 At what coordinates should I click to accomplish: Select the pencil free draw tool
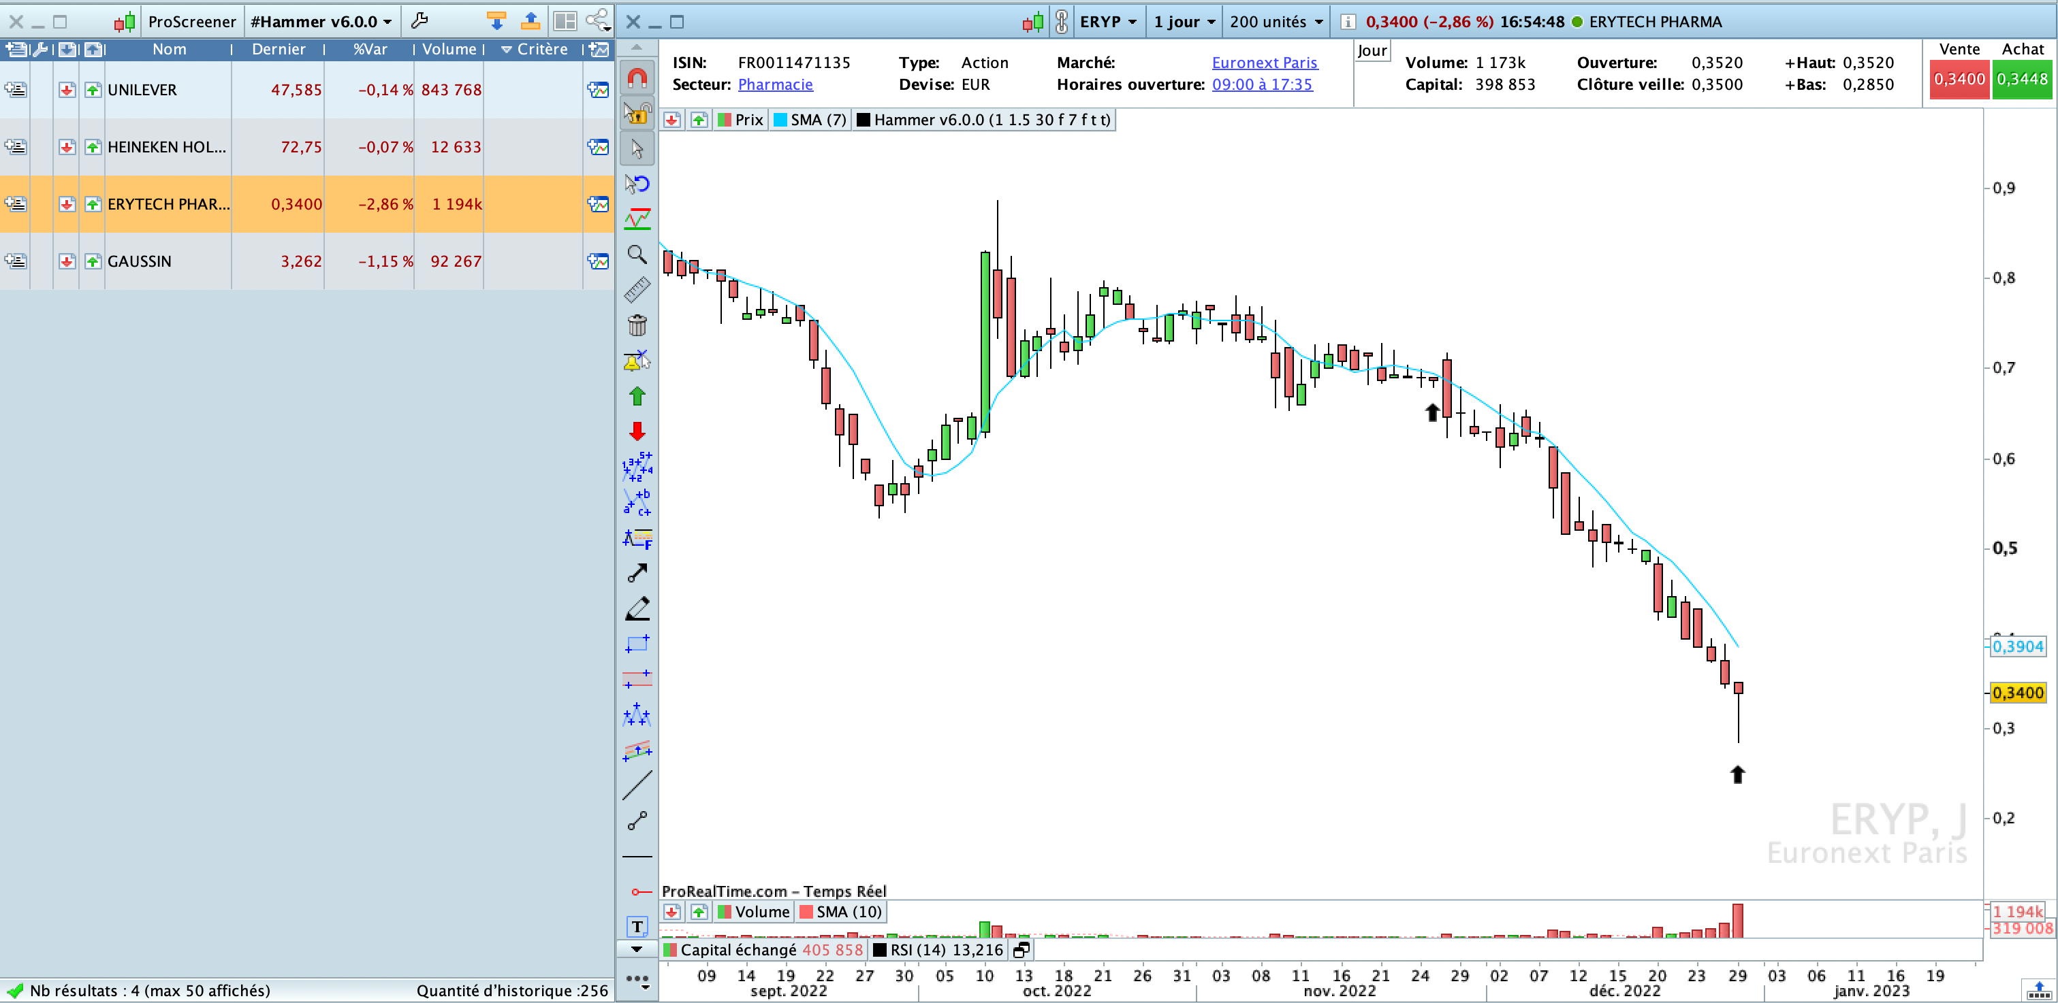pos(637,608)
